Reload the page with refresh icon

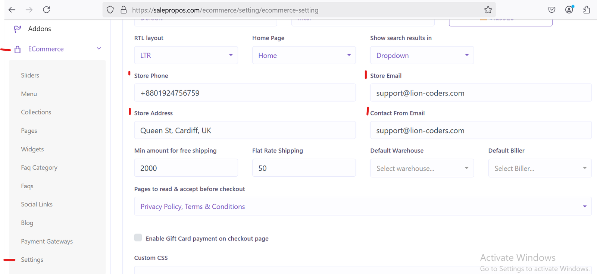46,10
